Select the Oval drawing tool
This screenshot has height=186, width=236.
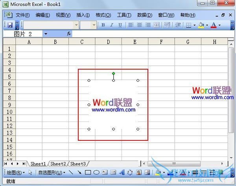point(96,173)
